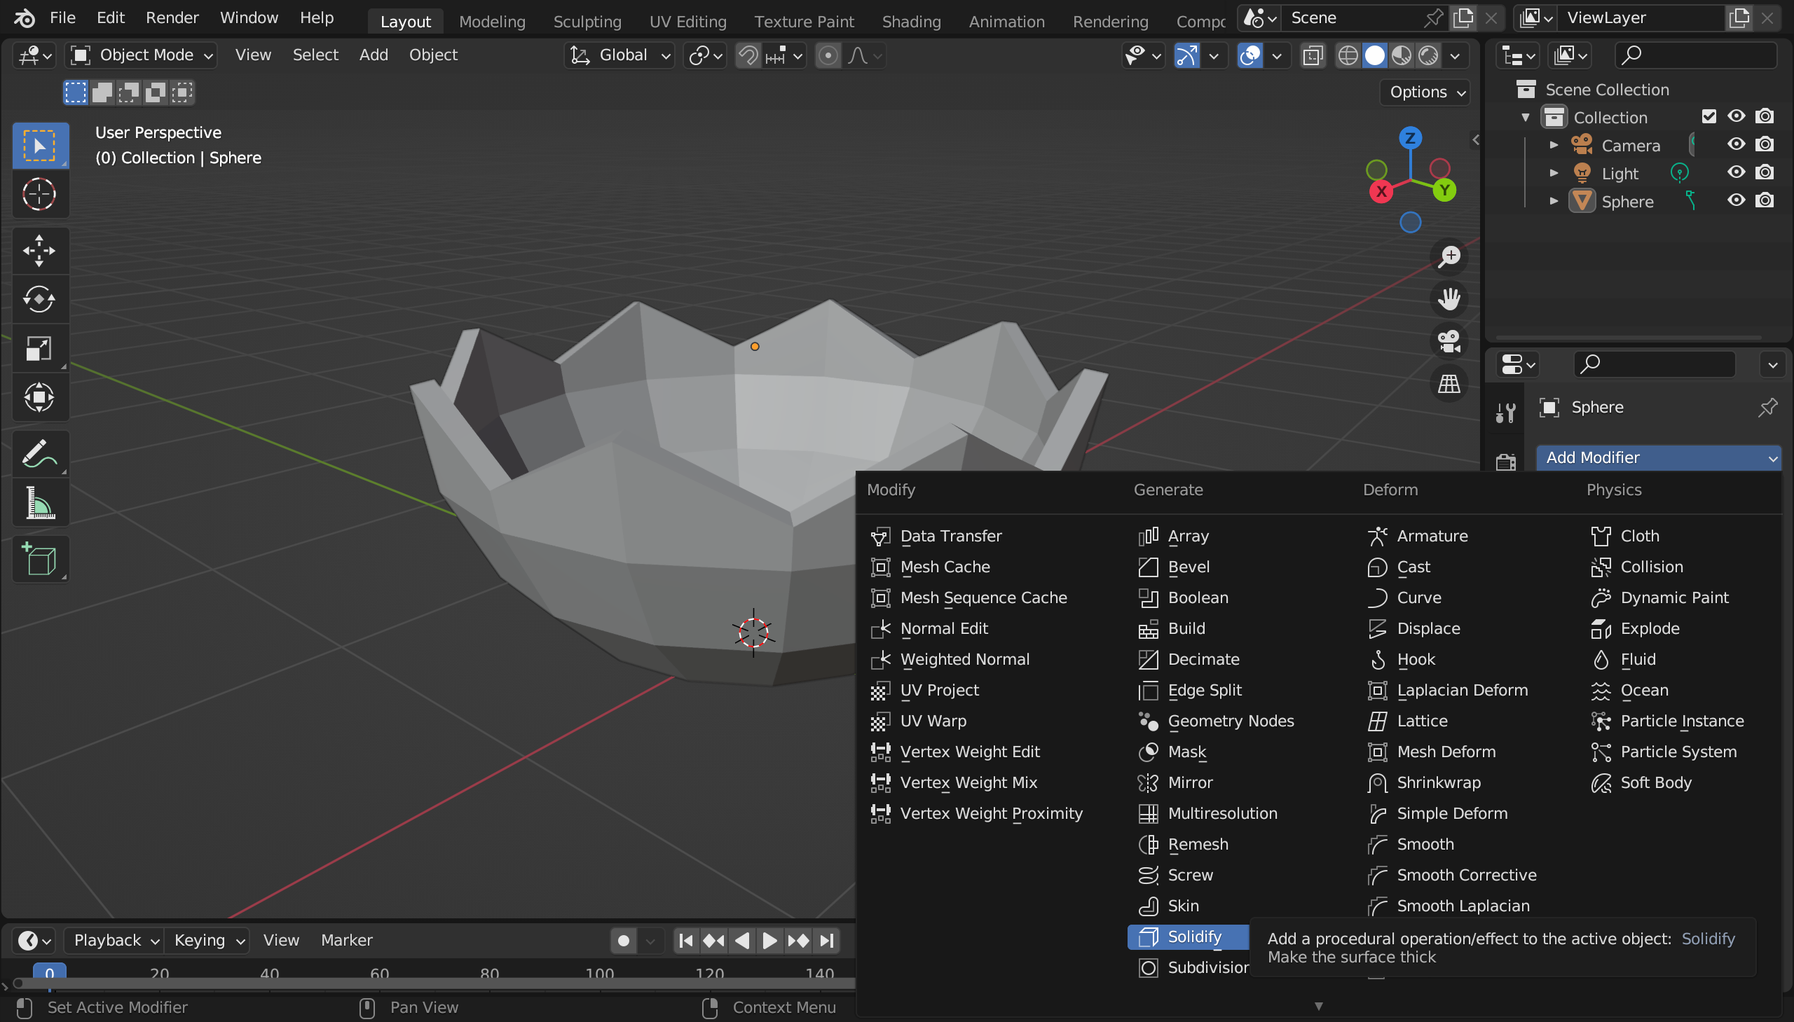
Task: Hide the Sphere in viewport
Action: click(1736, 201)
